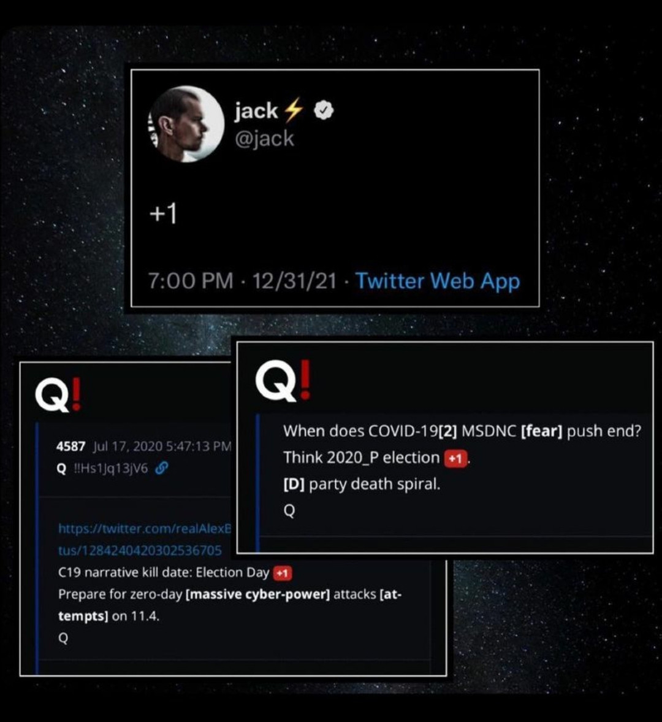Click the Q! logo above post 4587

pos(59,394)
